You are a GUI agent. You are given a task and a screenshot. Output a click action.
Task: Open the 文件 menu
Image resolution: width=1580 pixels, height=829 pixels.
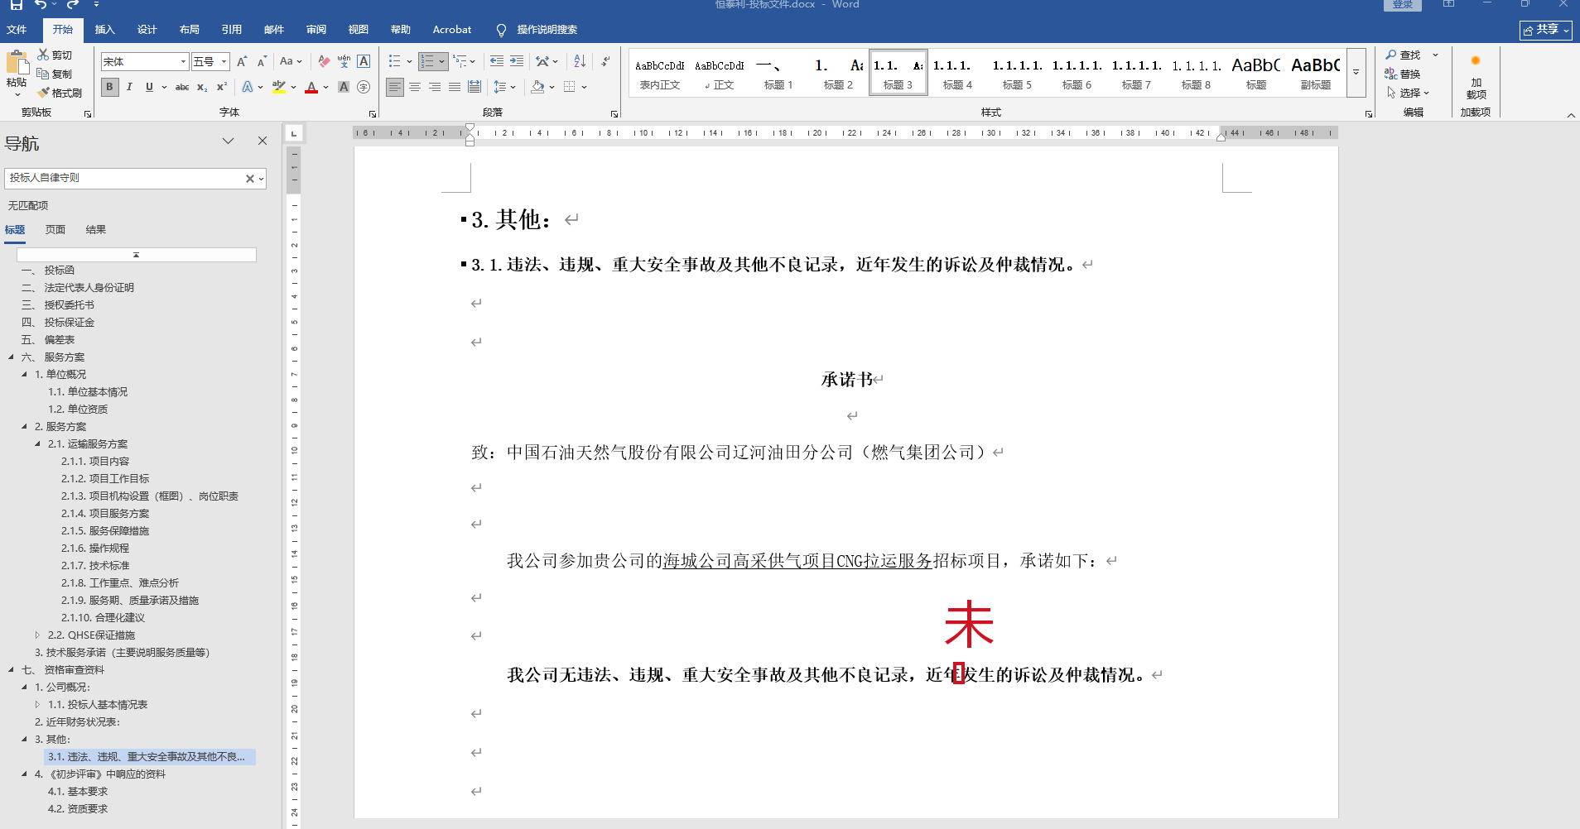coord(17,30)
